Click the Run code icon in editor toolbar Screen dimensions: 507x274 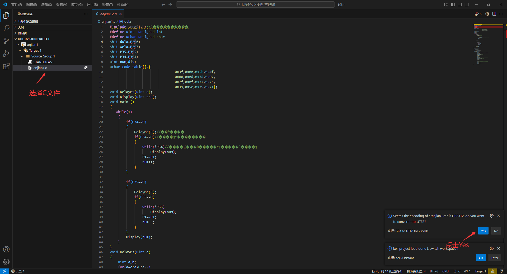pyautogui.click(x=477, y=14)
